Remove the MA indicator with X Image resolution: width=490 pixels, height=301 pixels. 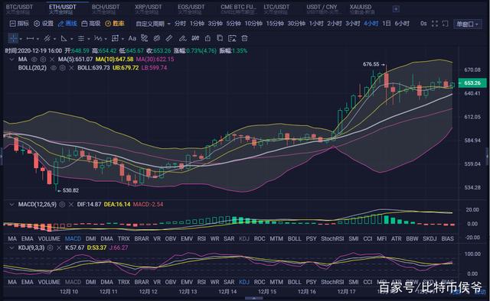coord(52,60)
